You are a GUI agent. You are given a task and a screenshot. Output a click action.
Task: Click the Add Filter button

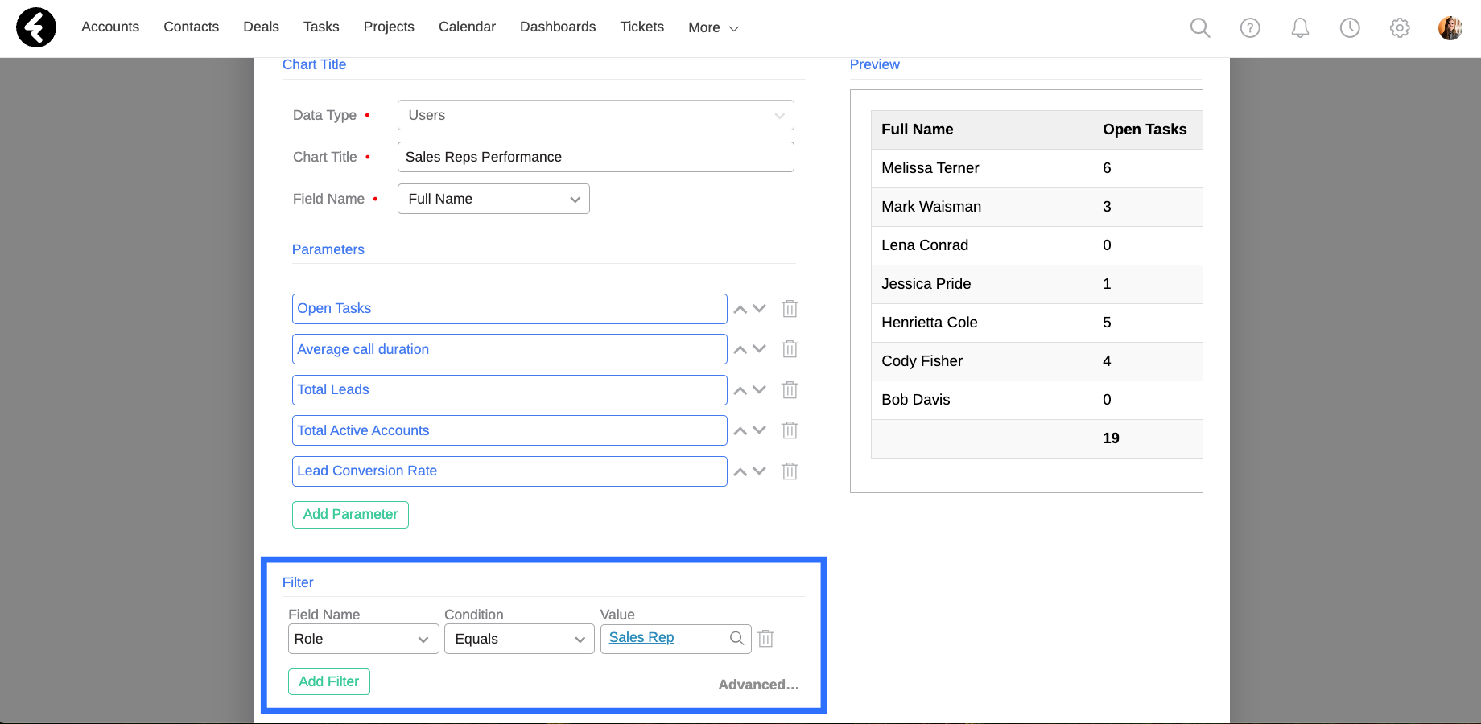coord(328,681)
